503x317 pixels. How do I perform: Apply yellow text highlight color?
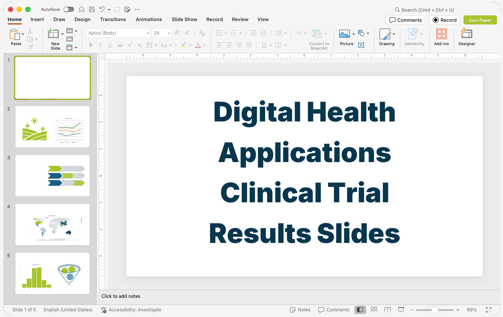pyautogui.click(x=183, y=45)
